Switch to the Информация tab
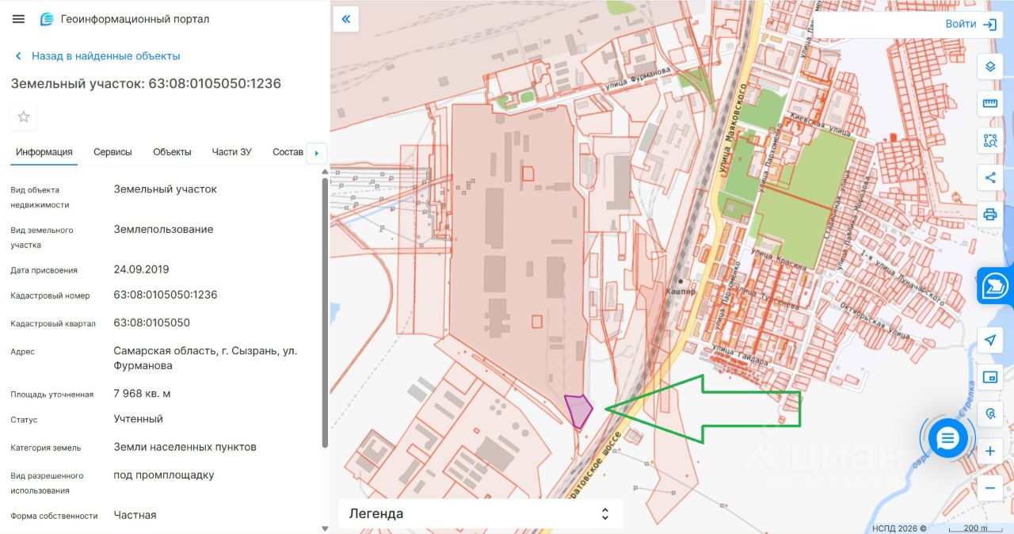This screenshot has height=534, width=1014. (x=44, y=152)
